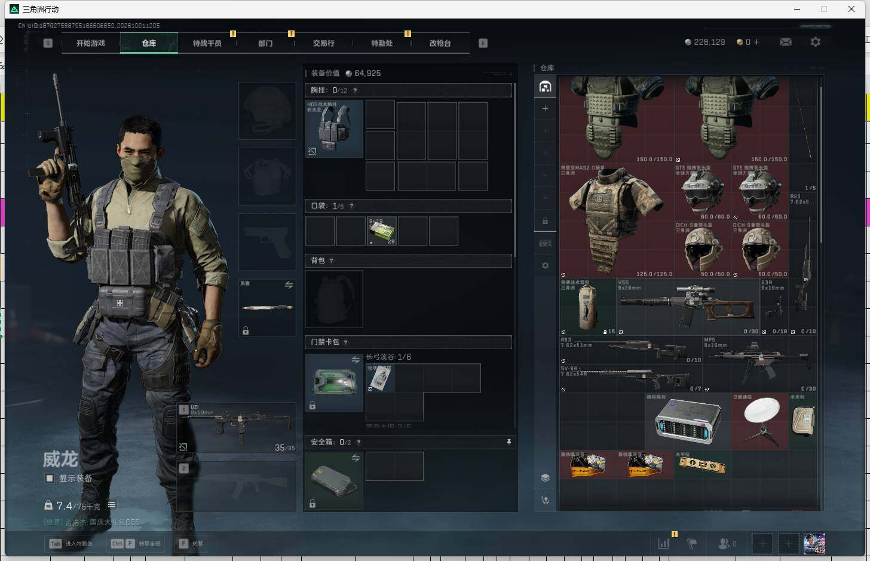Open the mail envelope icon

[786, 42]
